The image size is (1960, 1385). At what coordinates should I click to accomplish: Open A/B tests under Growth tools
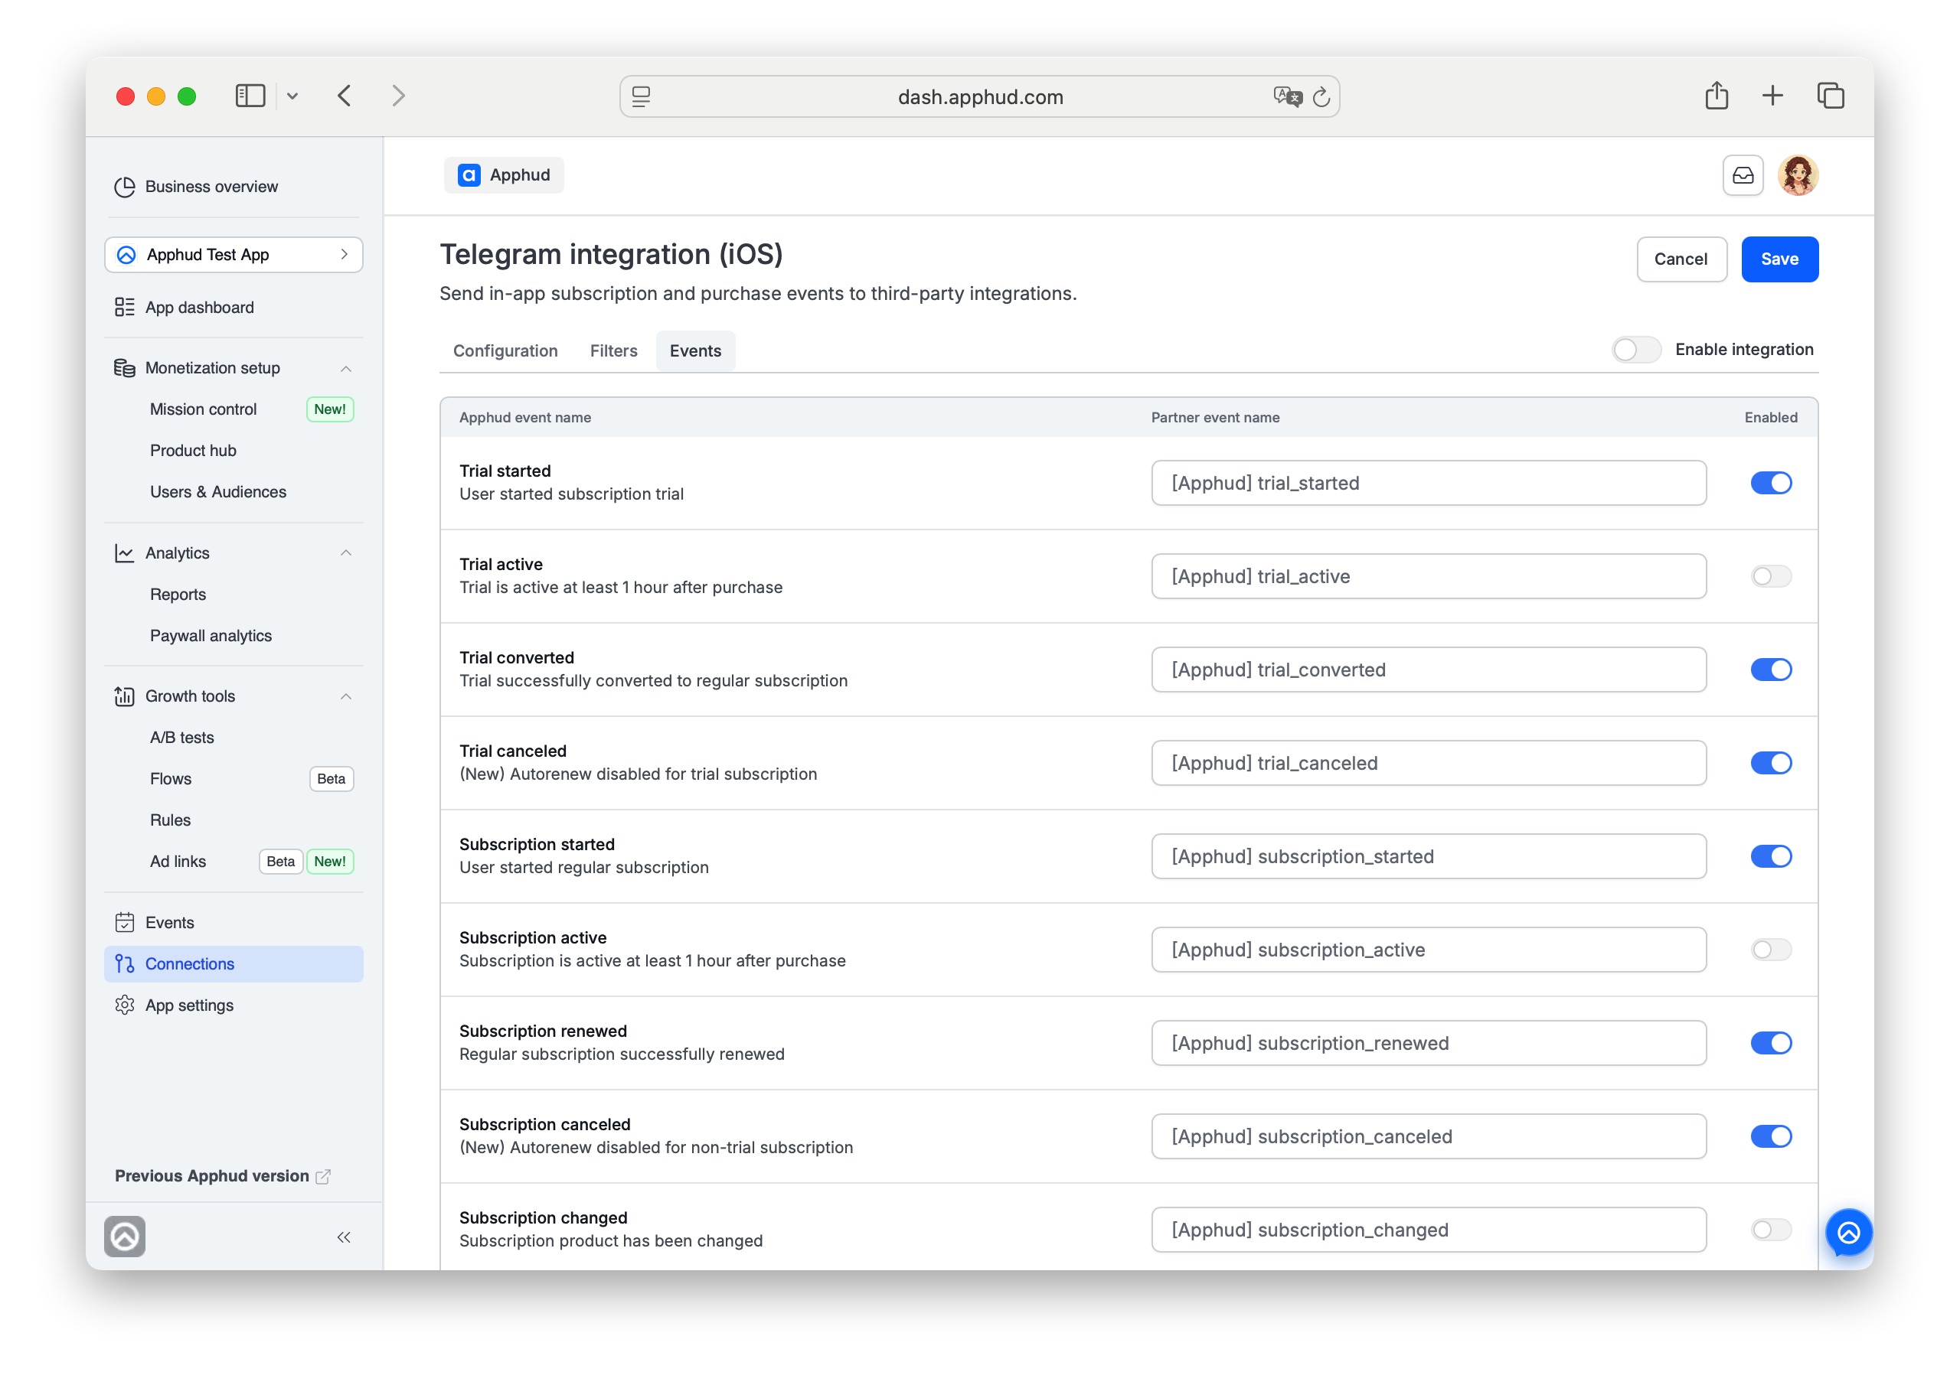(x=181, y=738)
